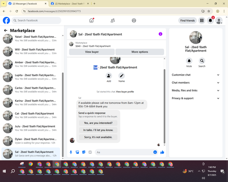Viewport: 228px width, 182px height.
Task: Open the View buyer profile link
Action: 125,91
